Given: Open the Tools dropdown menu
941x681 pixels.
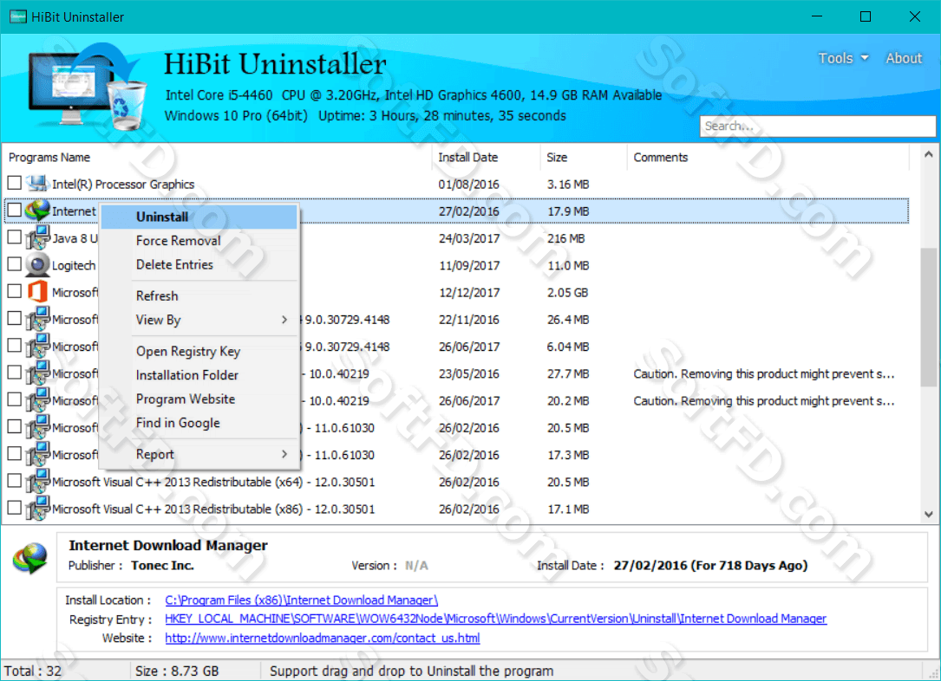Looking at the screenshot, I should click(843, 58).
